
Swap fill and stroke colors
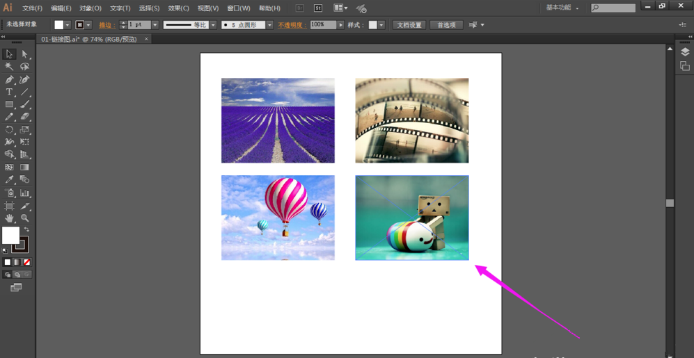point(26,229)
